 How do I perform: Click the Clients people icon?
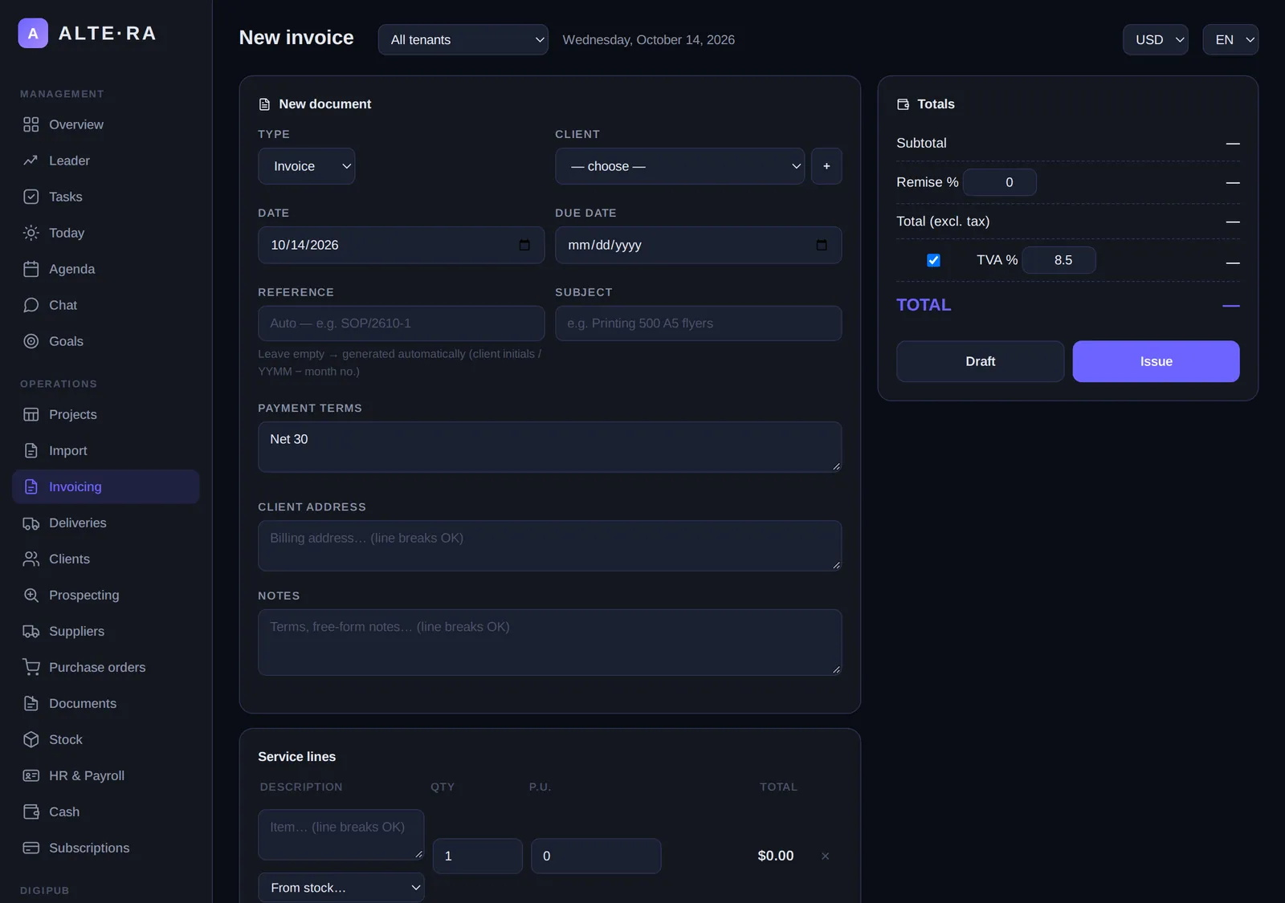[31, 559]
